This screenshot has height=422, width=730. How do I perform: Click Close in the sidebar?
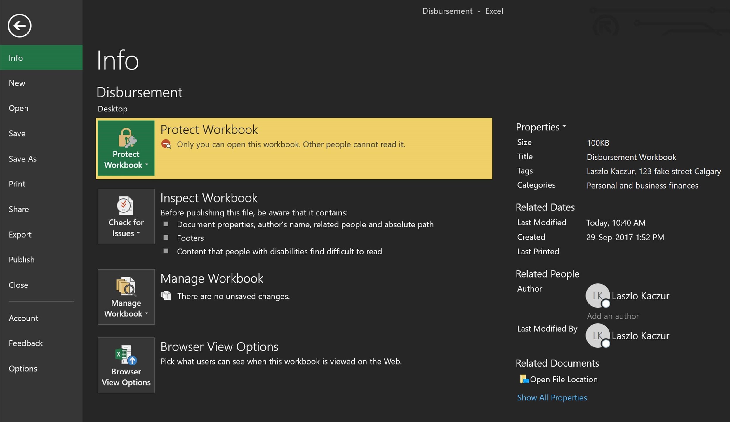41,285
